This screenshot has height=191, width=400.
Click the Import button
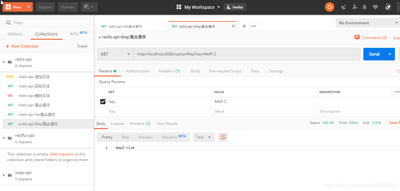(45, 7)
